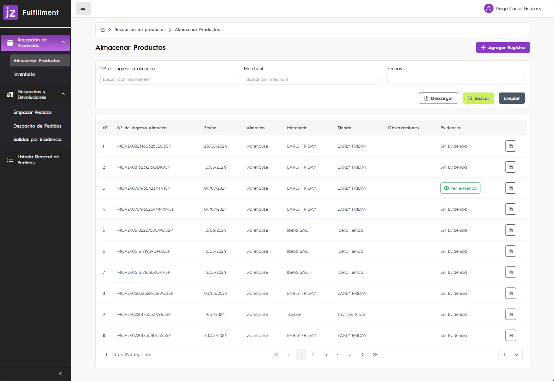Screen dimensions: 554x381
Task: Click Recepción de productos breadcrumb link
Action: pyautogui.click(x=140, y=30)
